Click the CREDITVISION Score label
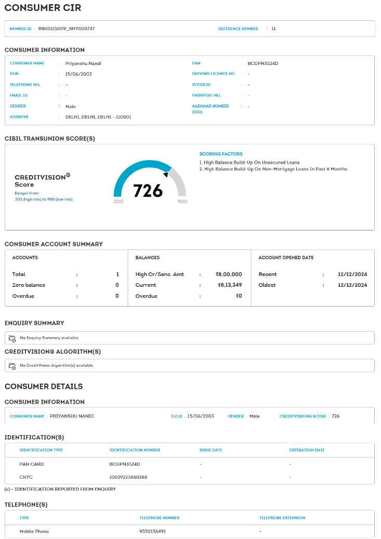This screenshot has height=539, width=381. [x=42, y=180]
